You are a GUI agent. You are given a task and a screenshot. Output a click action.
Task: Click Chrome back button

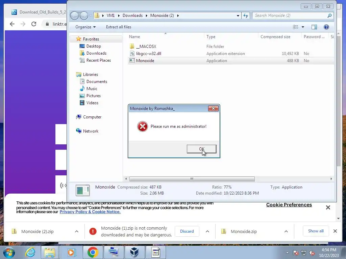(12, 24)
